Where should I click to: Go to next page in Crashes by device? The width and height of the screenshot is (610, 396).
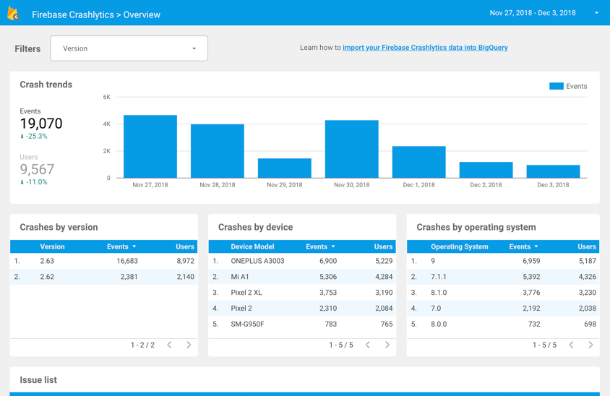pos(387,345)
